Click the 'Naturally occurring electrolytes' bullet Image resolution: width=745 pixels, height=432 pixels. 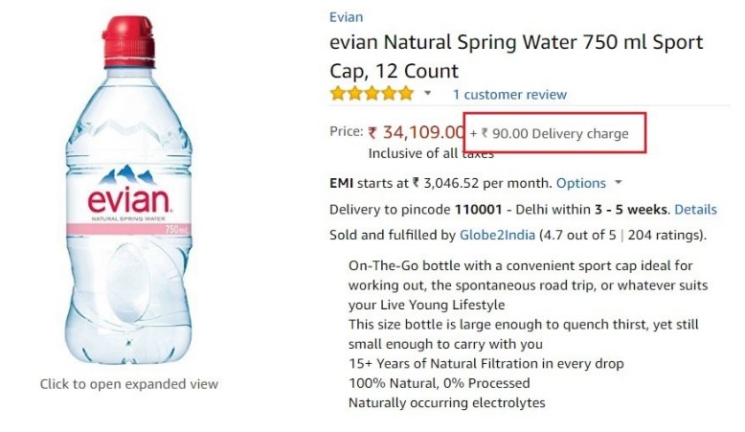pyautogui.click(x=447, y=403)
